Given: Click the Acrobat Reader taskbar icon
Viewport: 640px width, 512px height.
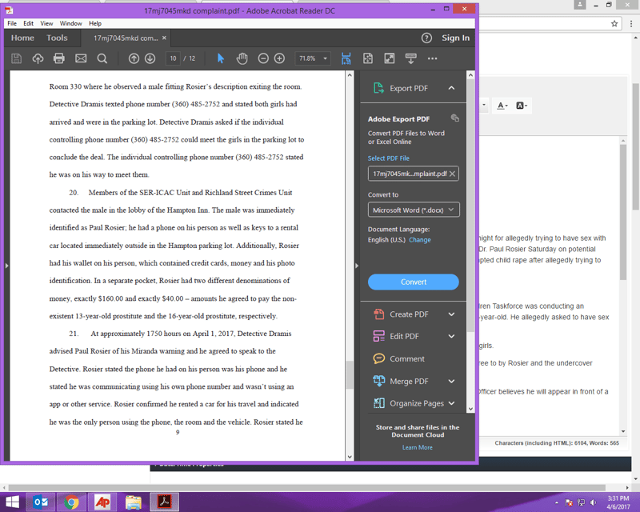Looking at the screenshot, I should click(165, 502).
